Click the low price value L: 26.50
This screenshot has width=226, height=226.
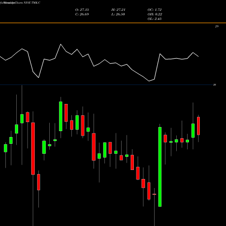(118, 14)
